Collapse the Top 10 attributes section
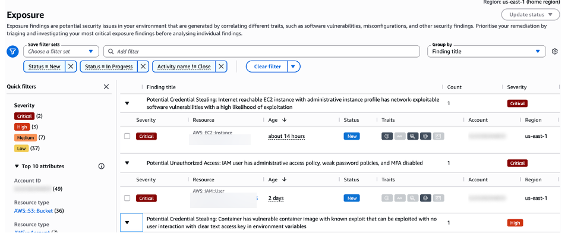This screenshot has width=568, height=233. tap(17, 166)
